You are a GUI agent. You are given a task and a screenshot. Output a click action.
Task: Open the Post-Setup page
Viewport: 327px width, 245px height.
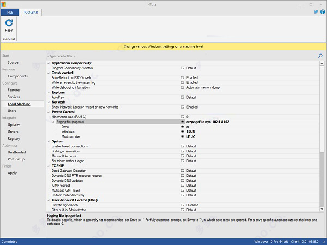pos(16,159)
